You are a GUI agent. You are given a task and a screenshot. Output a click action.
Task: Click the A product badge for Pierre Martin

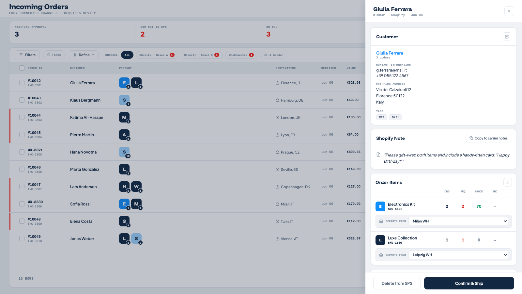(x=124, y=135)
